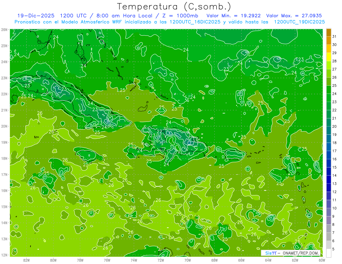
Task: Click the "64W" longitude axis label
Action: pos(268,260)
